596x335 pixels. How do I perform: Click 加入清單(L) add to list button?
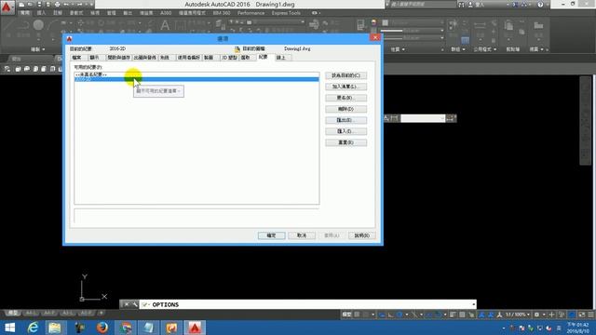point(345,87)
